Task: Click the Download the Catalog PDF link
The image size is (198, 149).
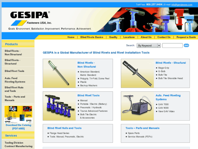Action: [19, 127]
